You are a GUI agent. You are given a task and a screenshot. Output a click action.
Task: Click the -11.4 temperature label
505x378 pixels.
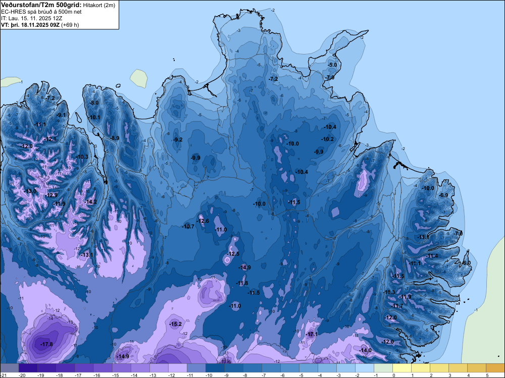pos(432,256)
